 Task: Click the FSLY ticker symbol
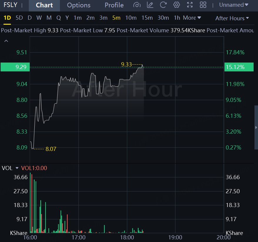pos(10,5)
